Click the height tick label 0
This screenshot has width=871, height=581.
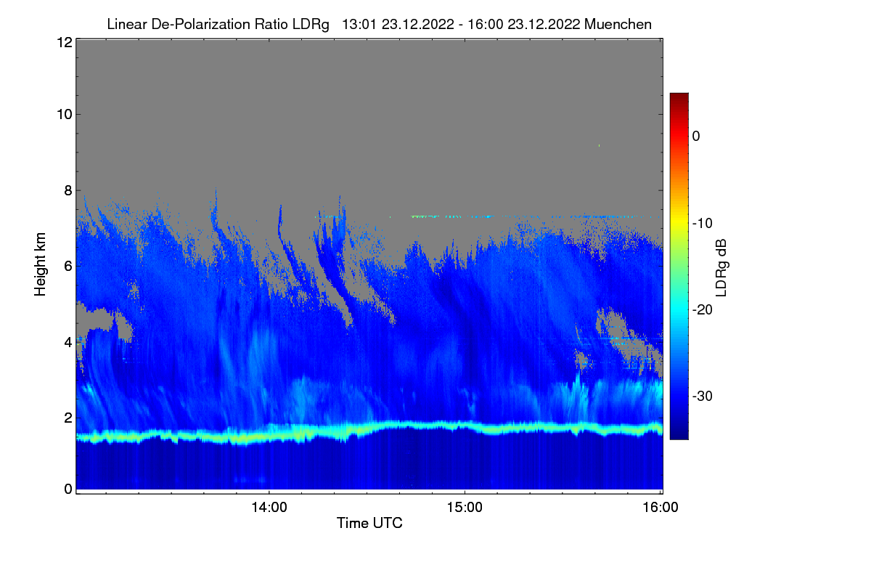[68, 489]
